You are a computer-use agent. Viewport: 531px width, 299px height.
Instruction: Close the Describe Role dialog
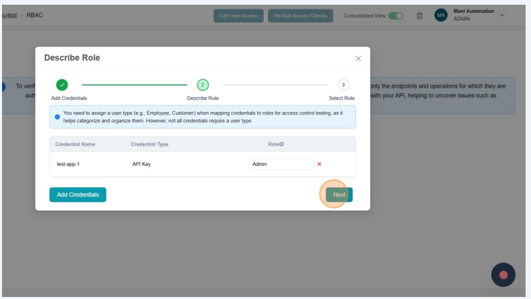[358, 59]
